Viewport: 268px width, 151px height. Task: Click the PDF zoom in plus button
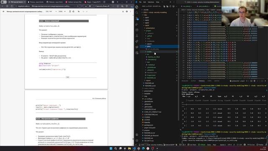(65, 11)
